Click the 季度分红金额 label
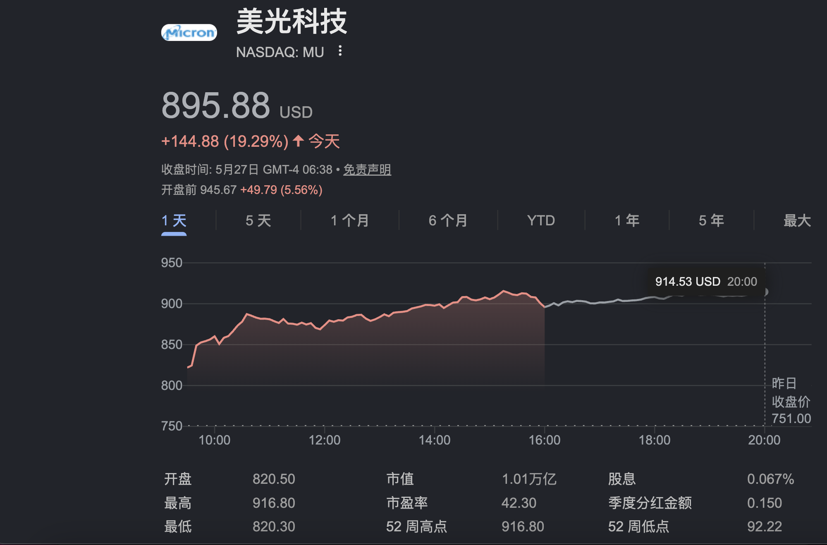This screenshot has width=827, height=545. pyautogui.click(x=650, y=503)
